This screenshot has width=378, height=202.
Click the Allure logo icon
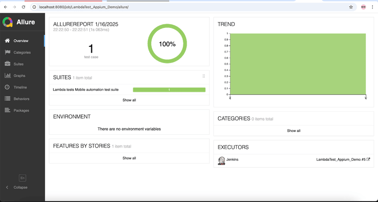point(8,22)
